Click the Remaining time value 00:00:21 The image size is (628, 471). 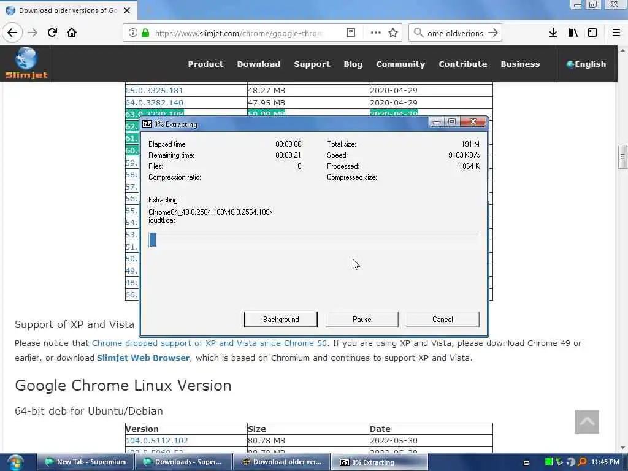click(288, 155)
